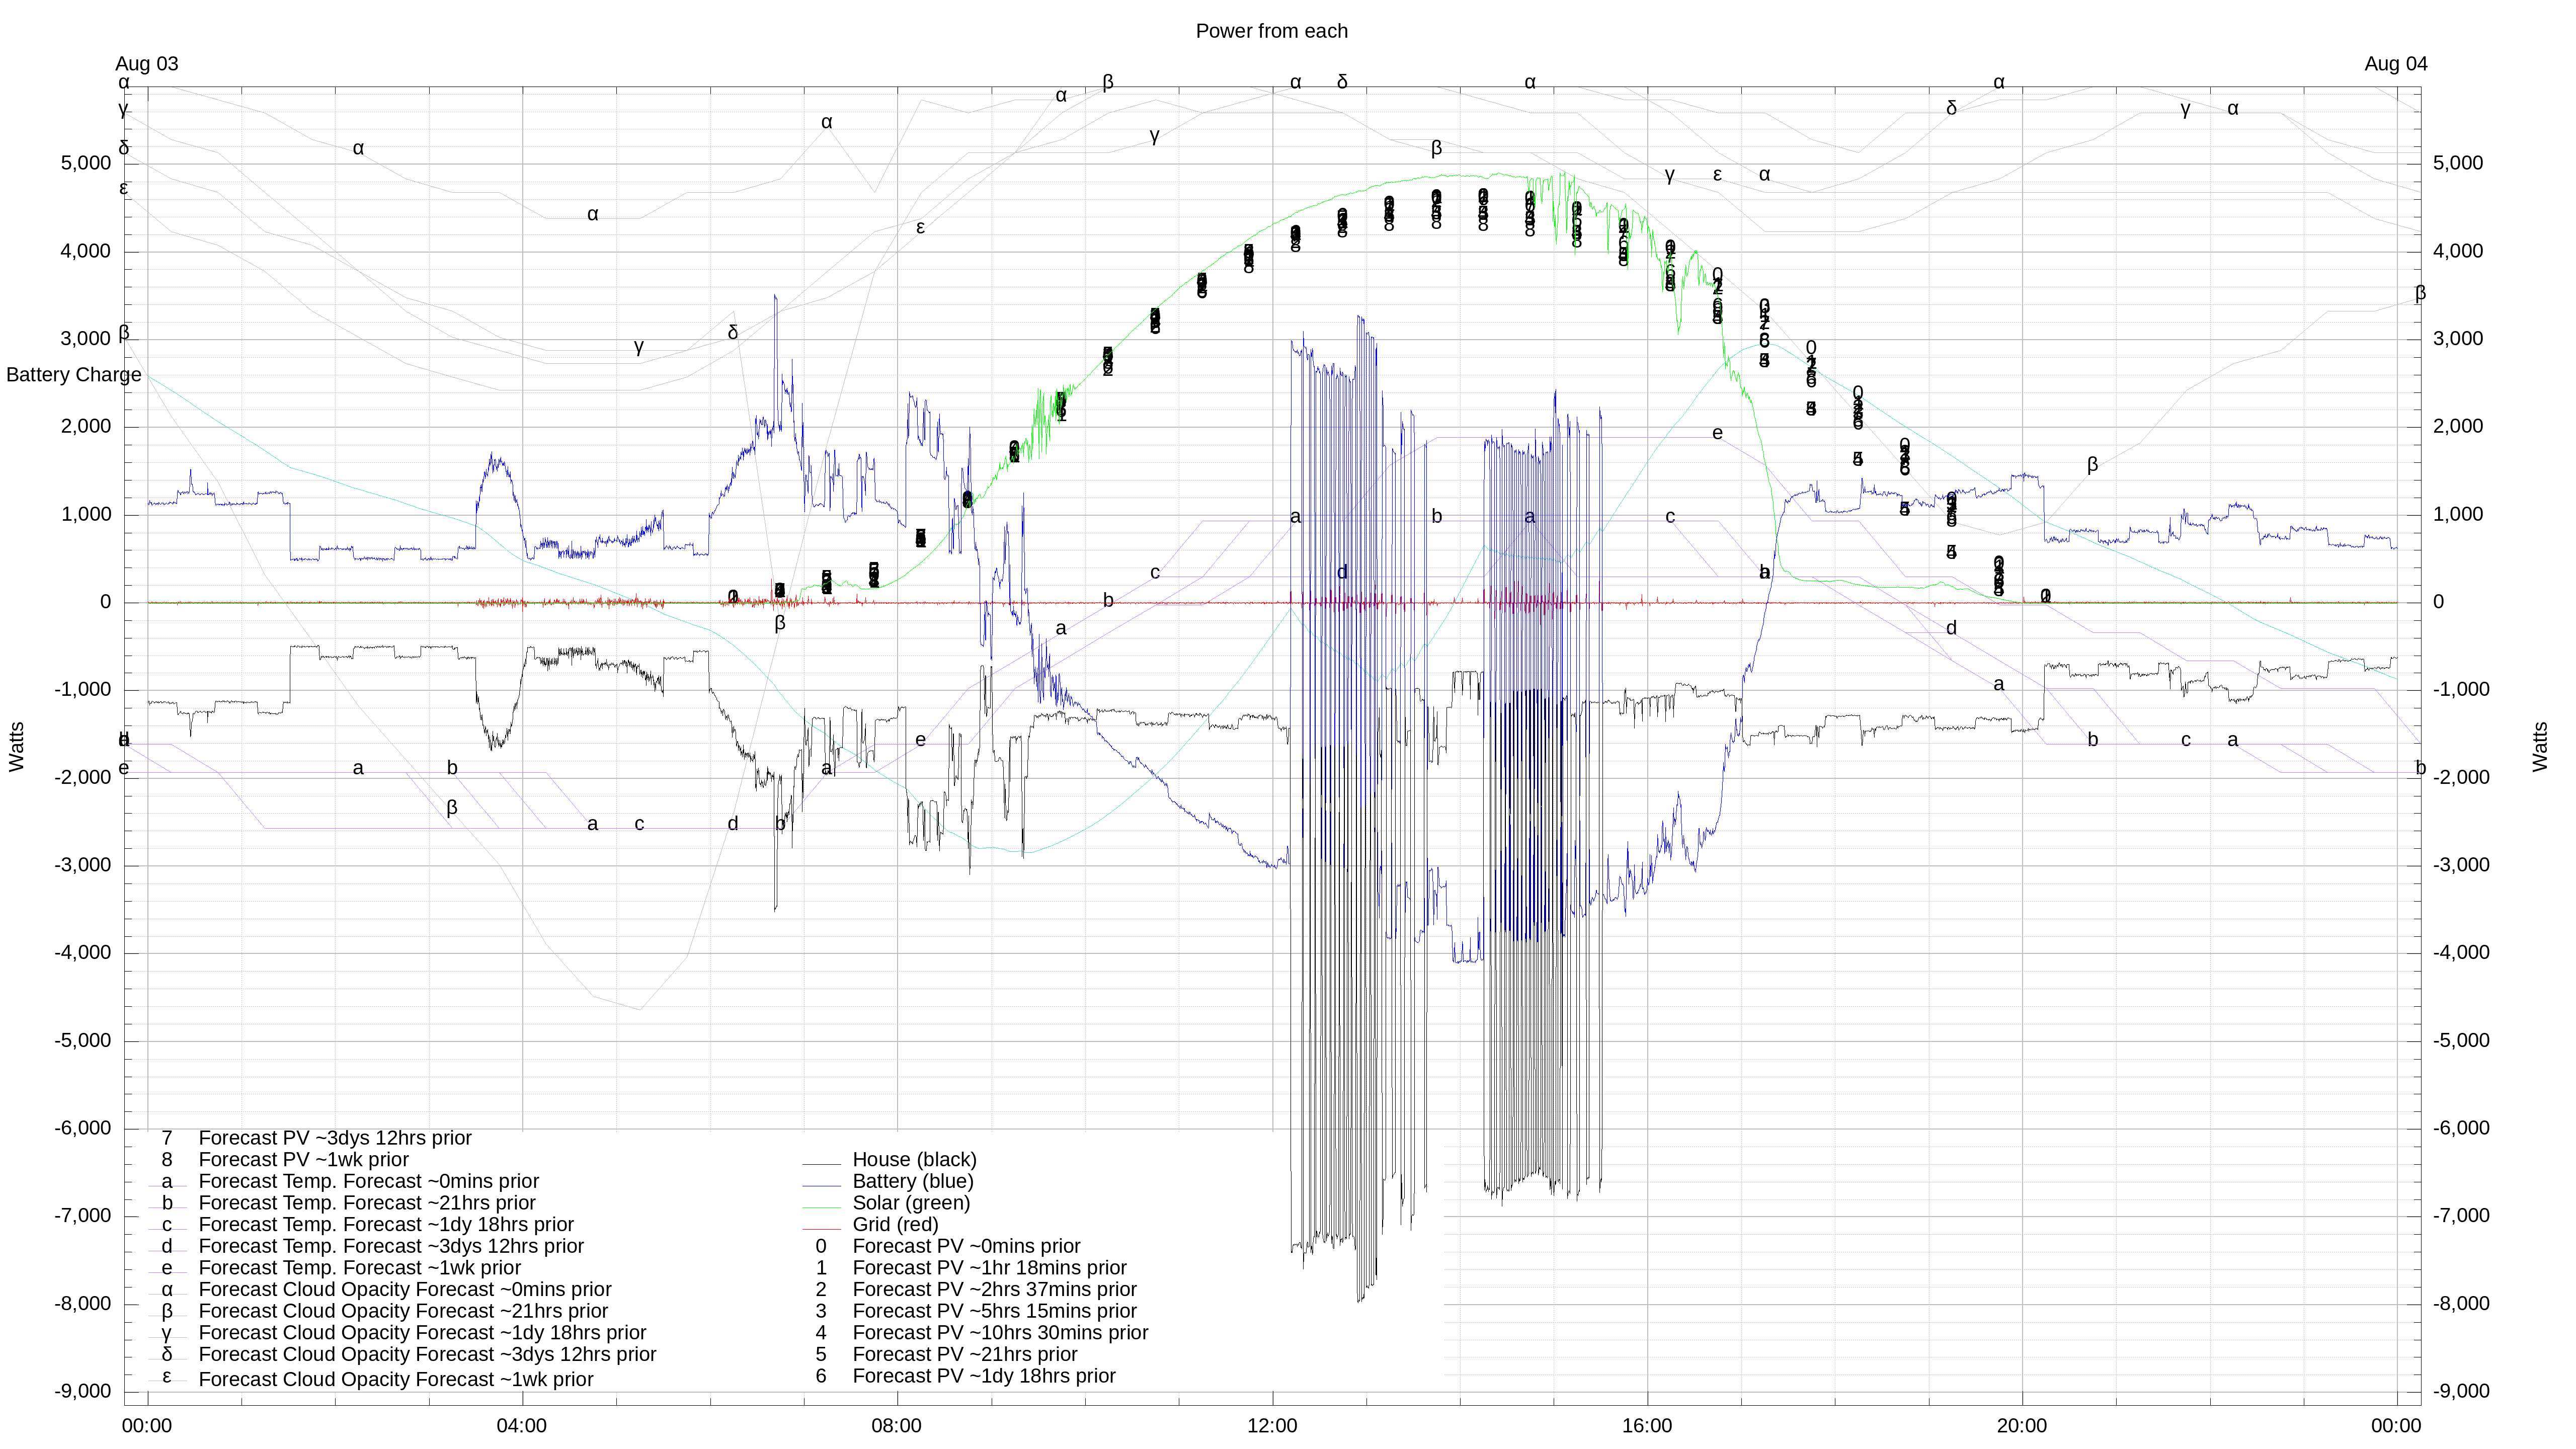The height and width of the screenshot is (1449, 2576).
Task: Click the 'Aug 03' date label
Action: (146, 64)
